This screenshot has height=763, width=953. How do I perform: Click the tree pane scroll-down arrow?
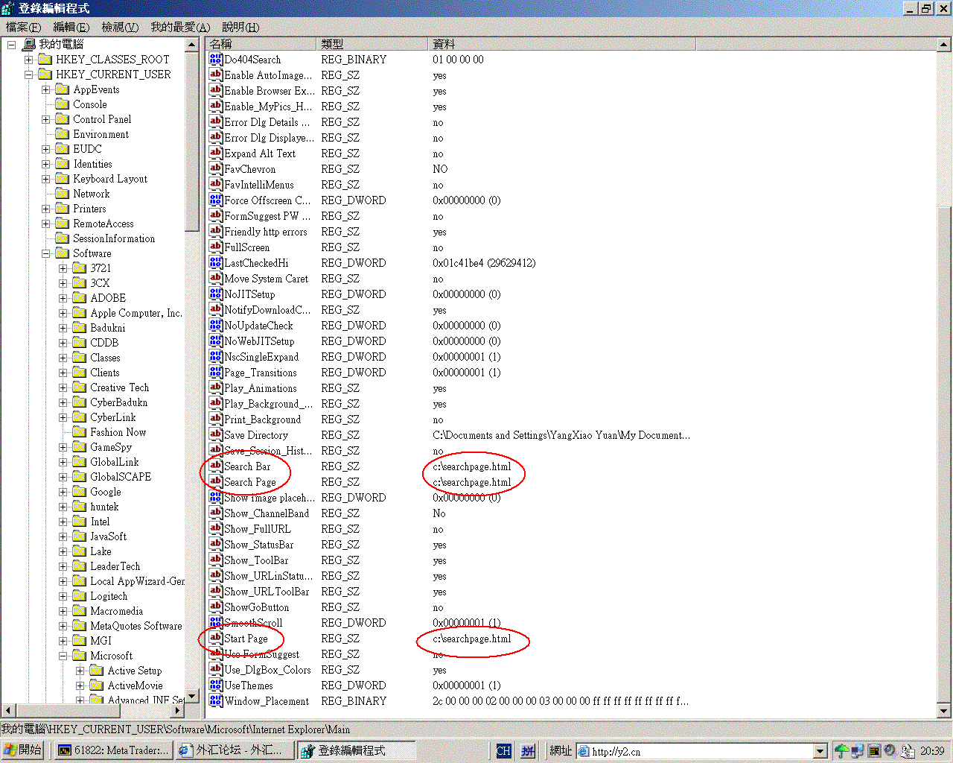click(192, 696)
